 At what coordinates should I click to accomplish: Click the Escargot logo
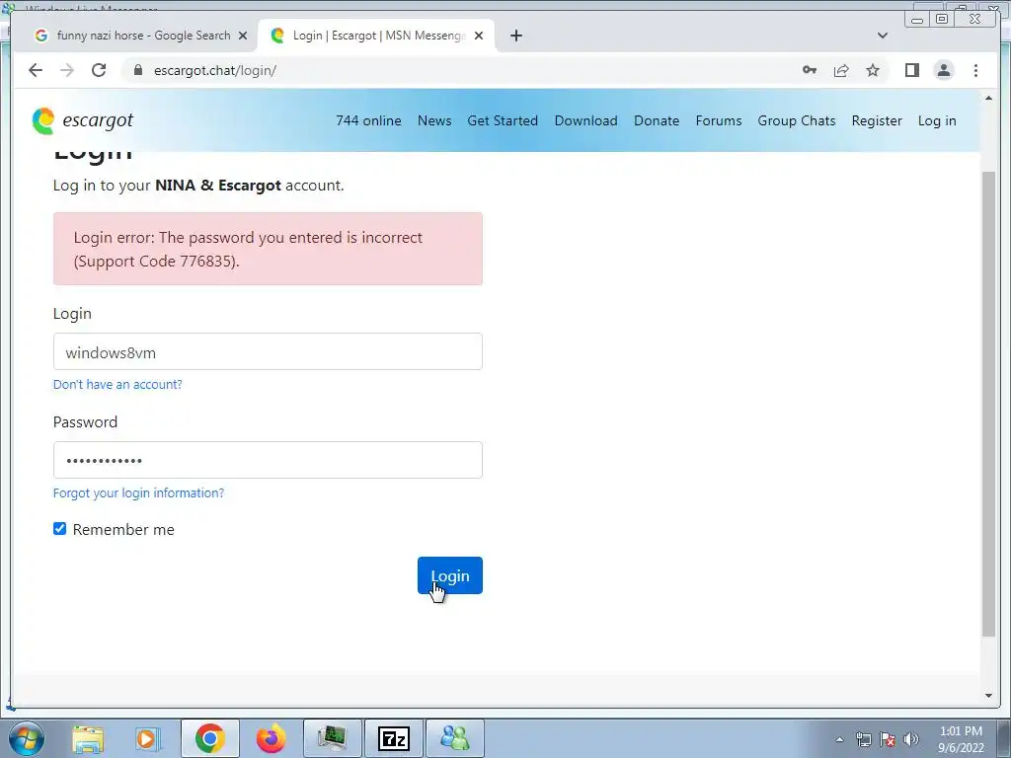(x=83, y=120)
